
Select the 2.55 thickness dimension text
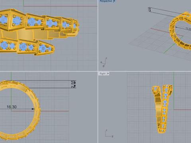click(x=73, y=84)
